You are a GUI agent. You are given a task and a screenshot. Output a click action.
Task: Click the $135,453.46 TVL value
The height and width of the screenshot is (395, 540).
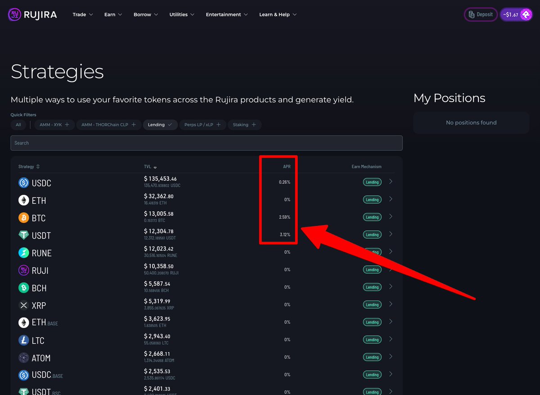pos(160,179)
